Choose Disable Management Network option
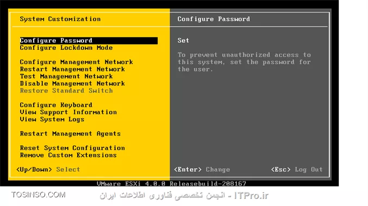Image resolution: width=368 pixels, height=206 pixels. pyautogui.click(x=72, y=83)
